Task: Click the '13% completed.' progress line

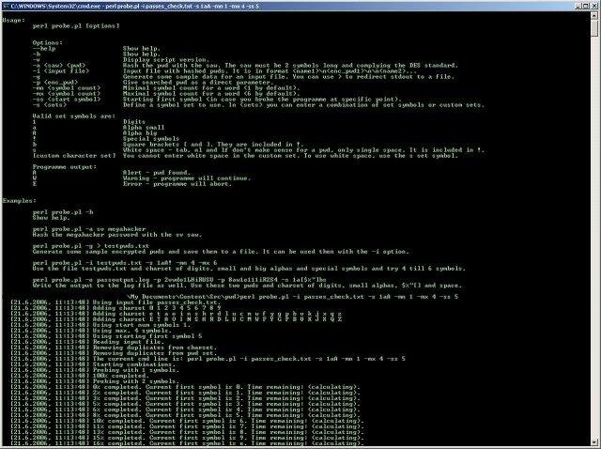Action: point(187,432)
